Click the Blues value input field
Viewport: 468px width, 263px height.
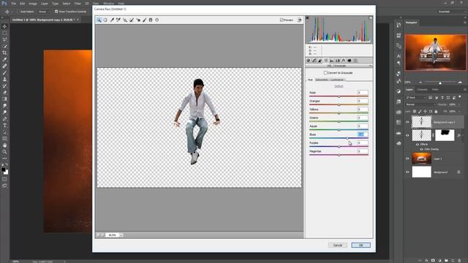[x=363, y=134]
